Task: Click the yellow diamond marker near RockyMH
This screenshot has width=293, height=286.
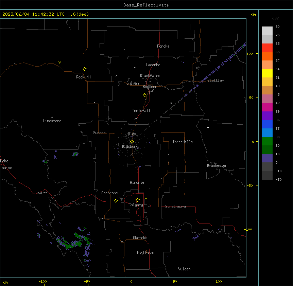Action: 85,69
